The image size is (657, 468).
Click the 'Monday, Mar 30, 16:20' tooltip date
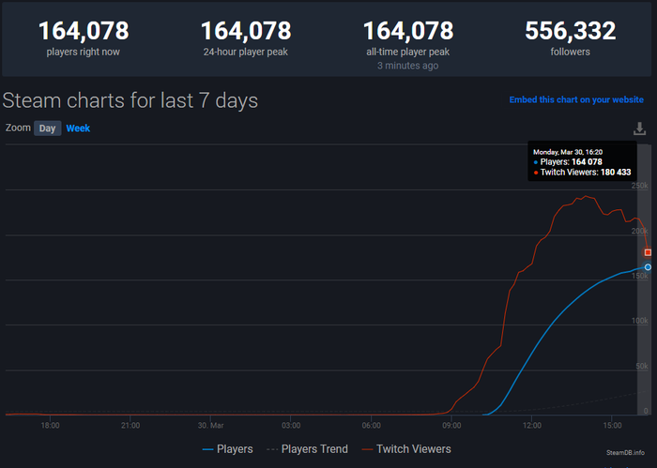click(x=568, y=152)
